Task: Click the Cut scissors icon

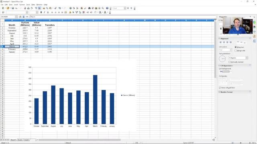Action: click(x=44, y=8)
